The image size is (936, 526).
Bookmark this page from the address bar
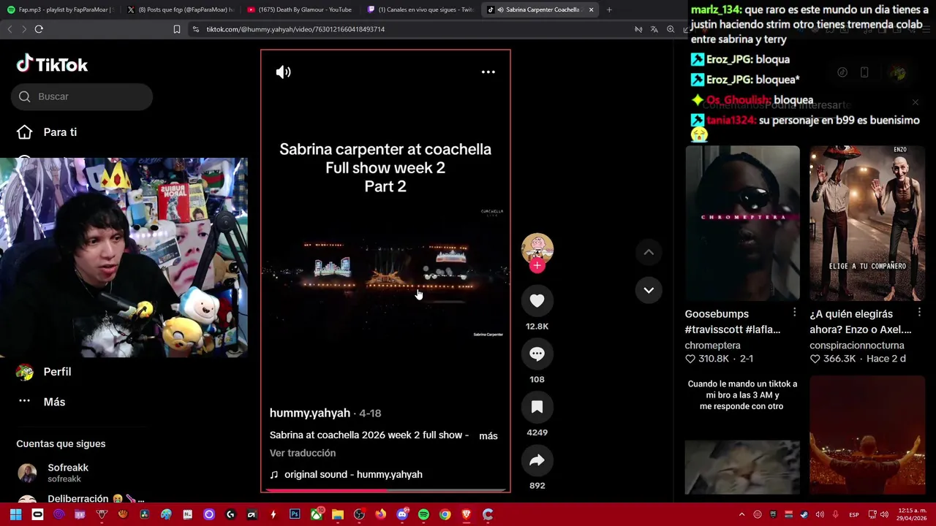(x=177, y=29)
